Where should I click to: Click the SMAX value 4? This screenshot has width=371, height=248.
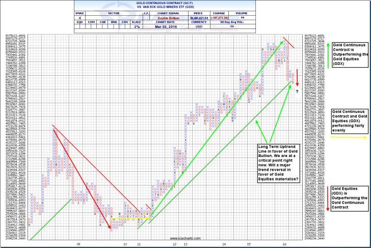(80, 18)
